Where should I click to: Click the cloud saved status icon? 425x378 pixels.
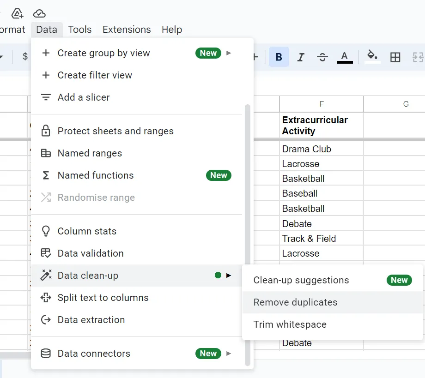point(39,13)
